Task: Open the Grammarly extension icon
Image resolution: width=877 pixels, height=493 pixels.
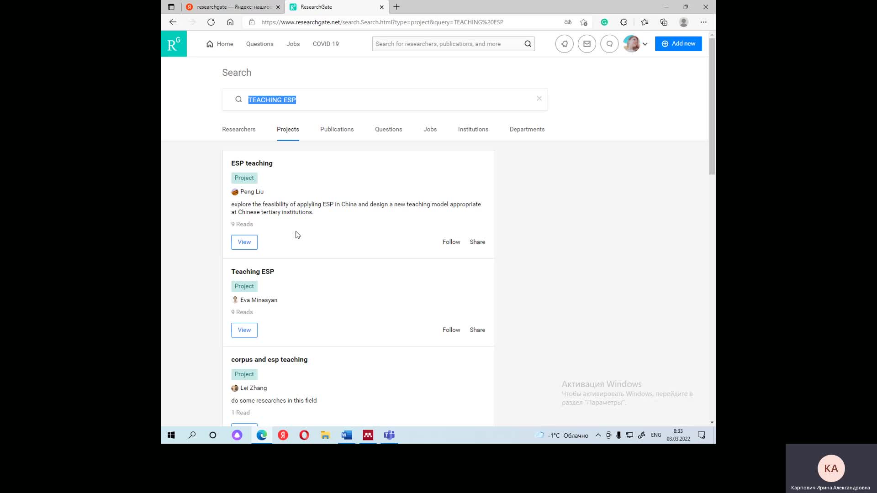Action: coord(604,22)
